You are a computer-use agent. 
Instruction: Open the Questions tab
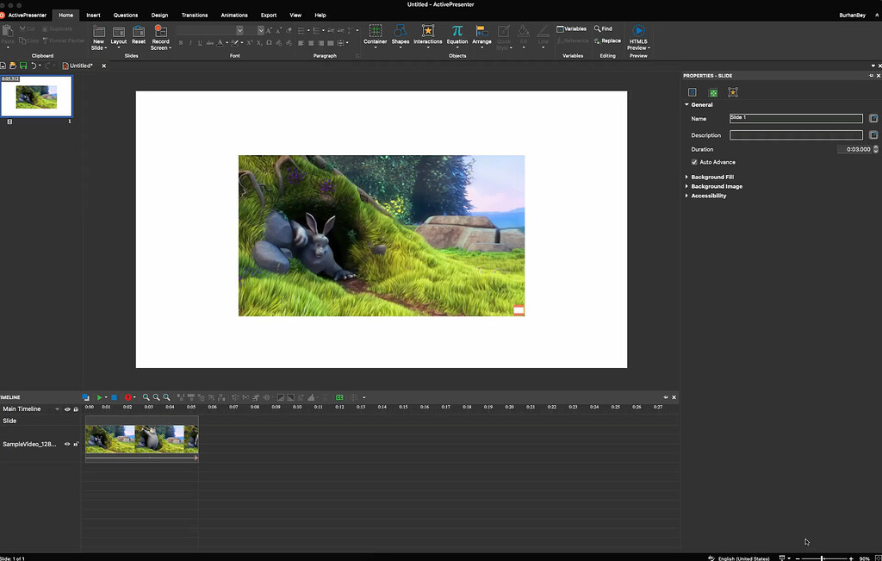click(126, 16)
